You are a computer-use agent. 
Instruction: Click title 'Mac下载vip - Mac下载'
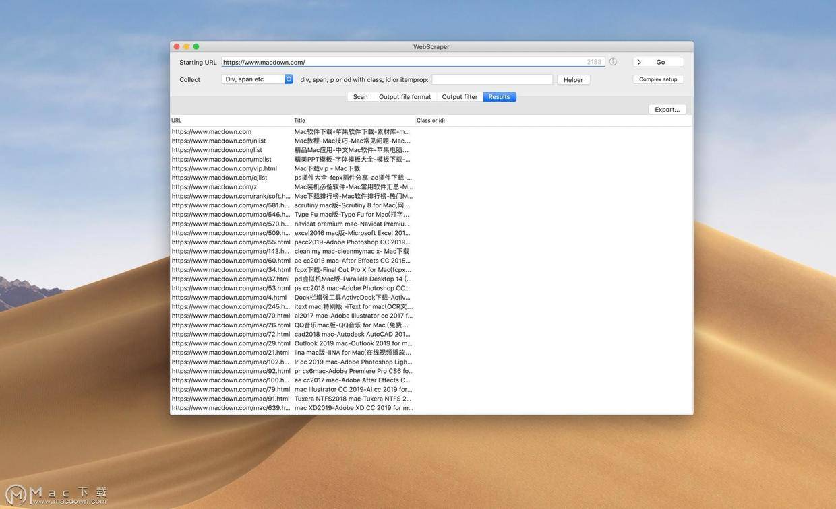click(x=327, y=168)
